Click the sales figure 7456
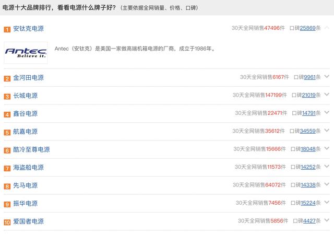Screen dimensions: 334x234 (275, 203)
